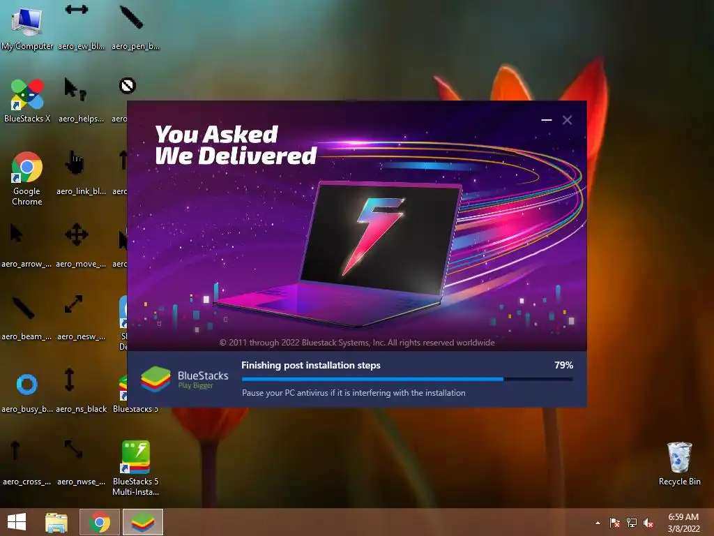
Task: Open the Recycle Bin
Action: tap(679, 464)
